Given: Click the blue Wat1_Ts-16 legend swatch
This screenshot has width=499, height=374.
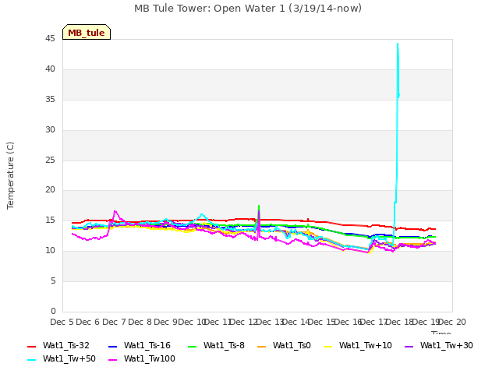Looking at the screenshot, I should click(x=113, y=347).
